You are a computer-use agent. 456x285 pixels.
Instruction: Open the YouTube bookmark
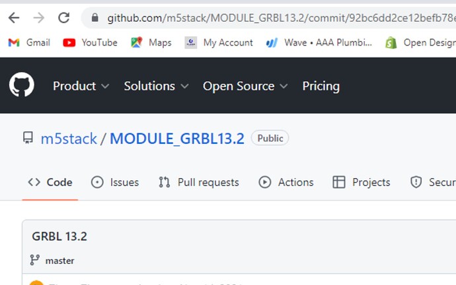(x=90, y=43)
